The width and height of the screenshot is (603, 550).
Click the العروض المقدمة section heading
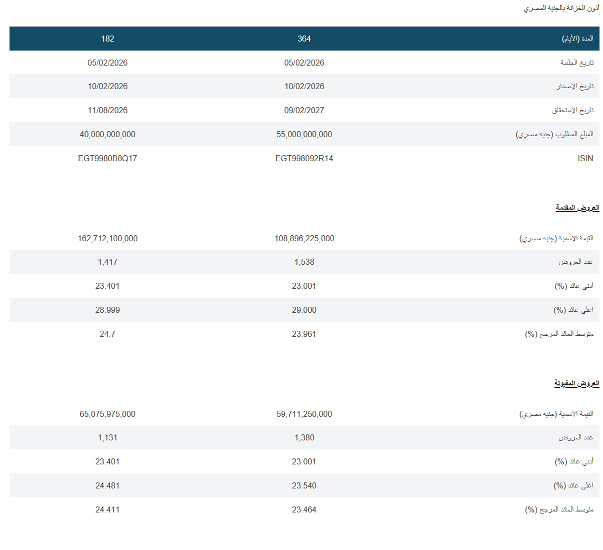(577, 208)
